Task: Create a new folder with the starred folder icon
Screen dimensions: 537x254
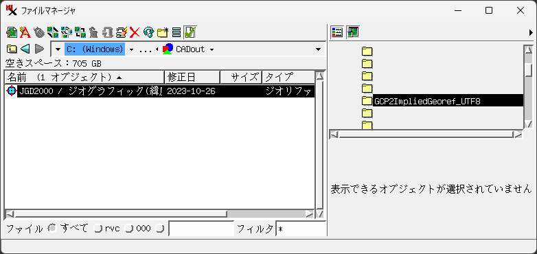Action: point(163,32)
